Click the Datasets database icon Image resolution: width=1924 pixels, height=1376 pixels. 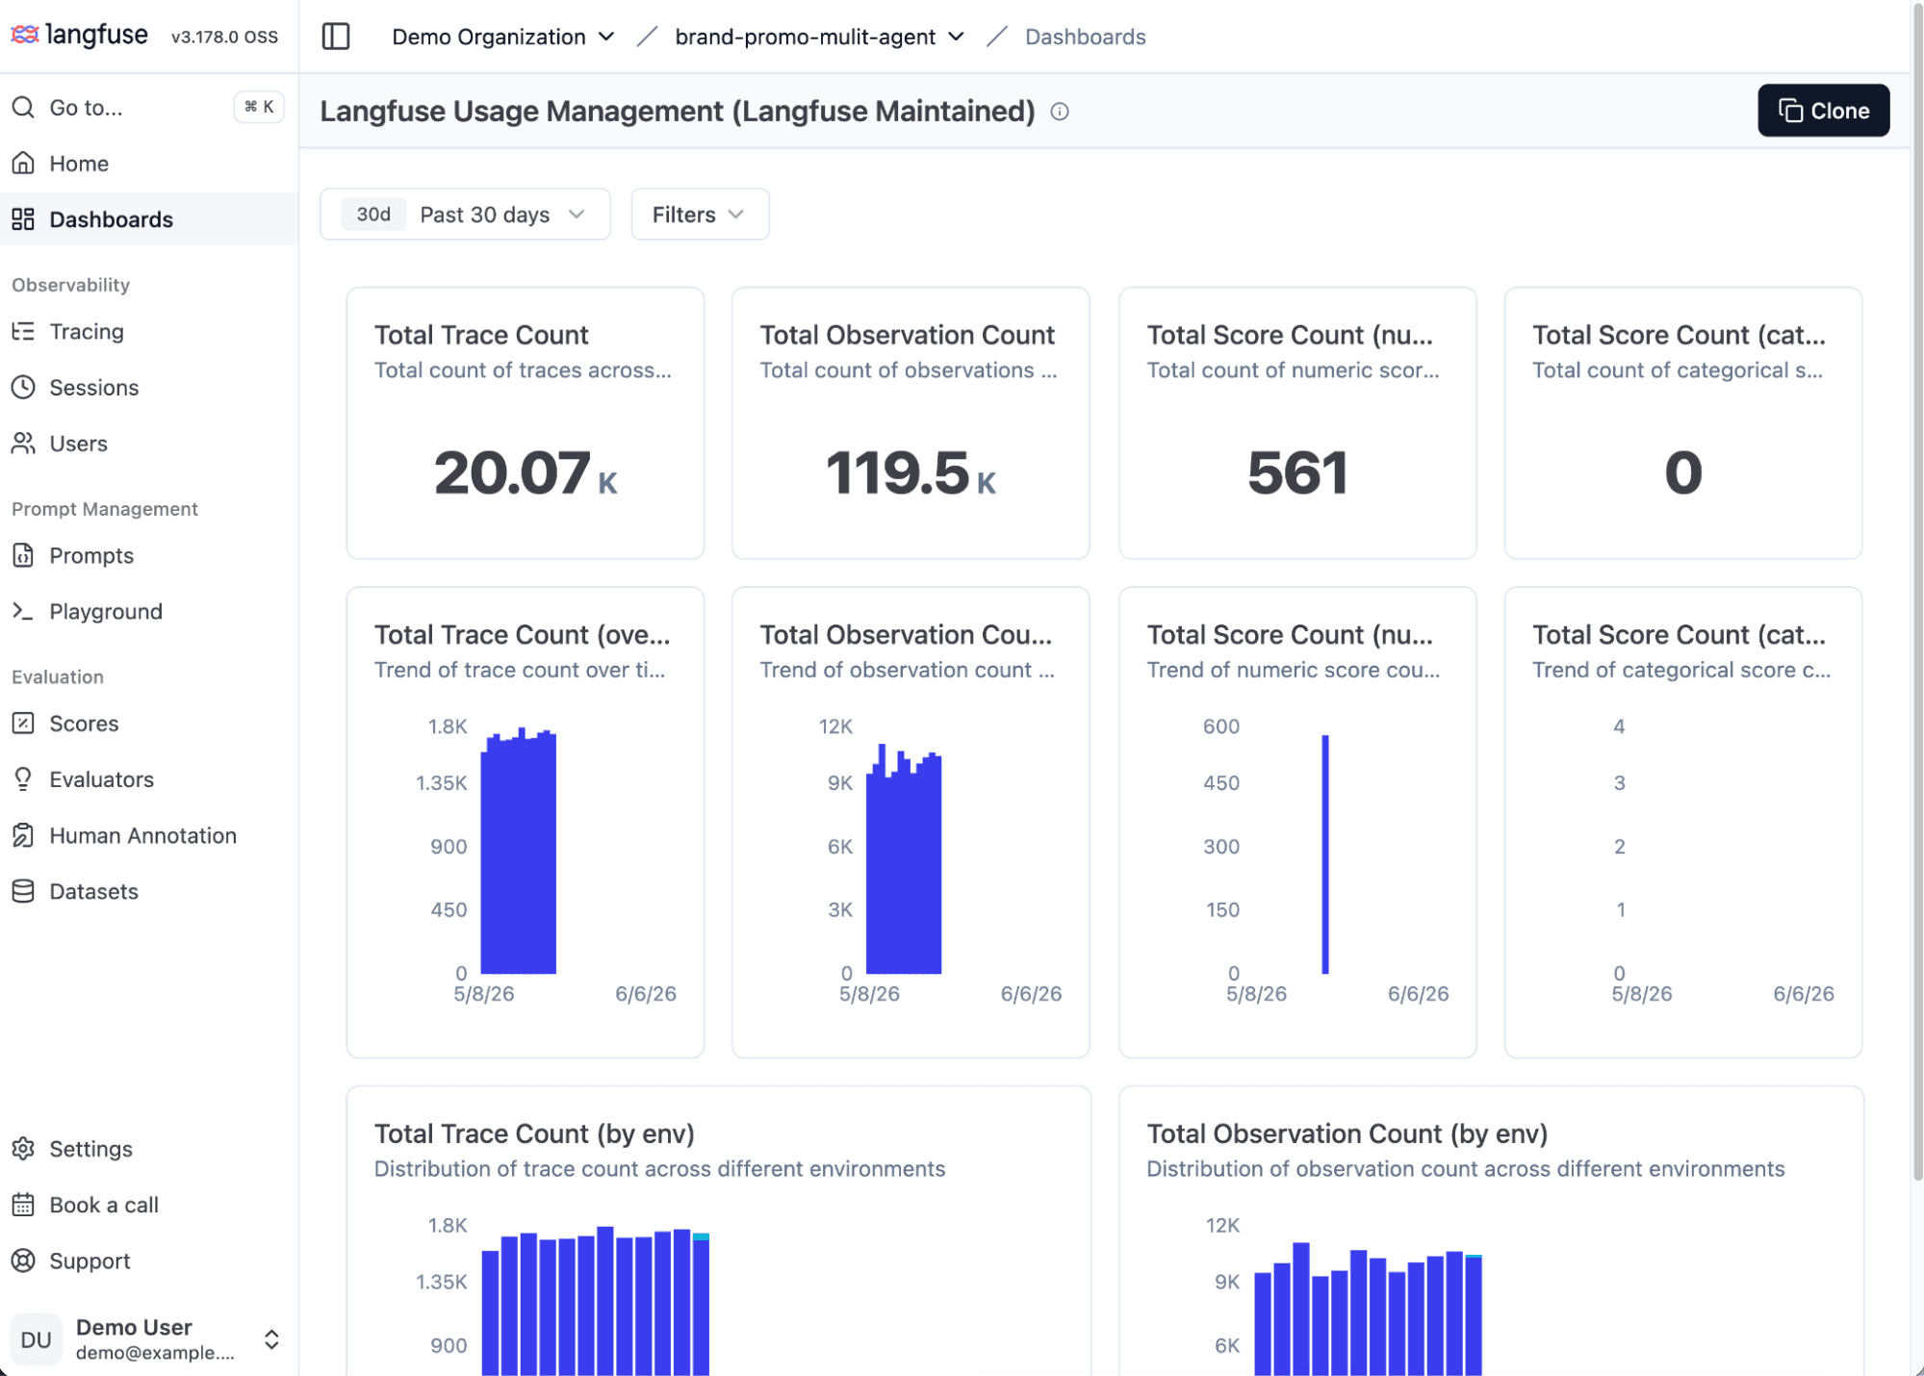pyautogui.click(x=23, y=891)
